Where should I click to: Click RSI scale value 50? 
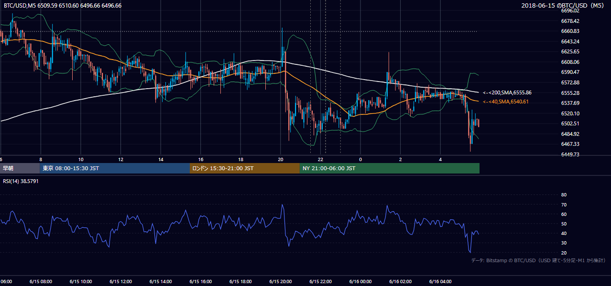pos(564,224)
